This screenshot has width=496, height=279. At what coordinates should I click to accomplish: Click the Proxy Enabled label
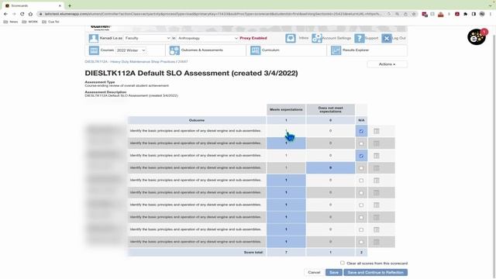(x=253, y=38)
